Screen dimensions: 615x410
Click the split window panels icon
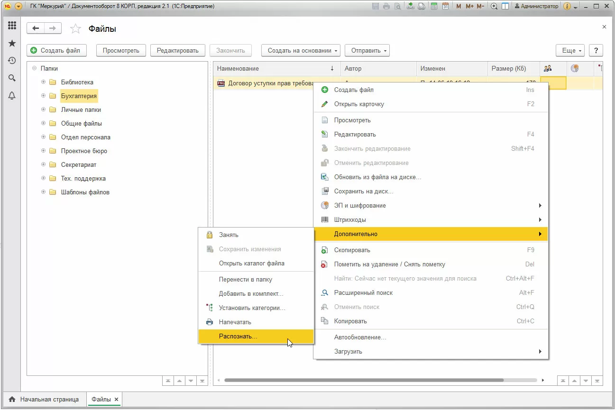[505, 6]
